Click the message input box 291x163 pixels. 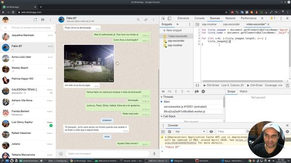point(108,153)
